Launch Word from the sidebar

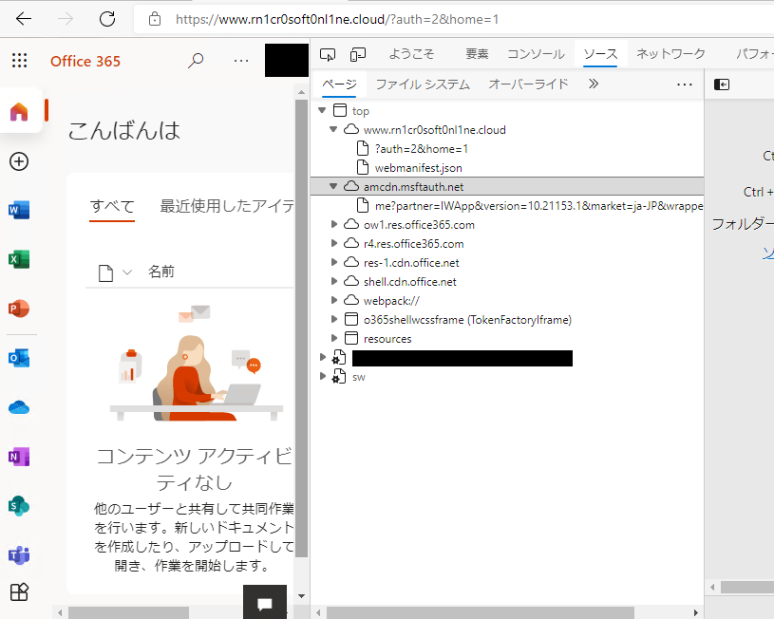point(19,210)
